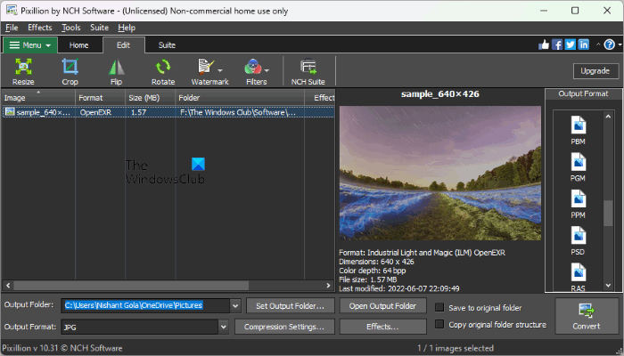
Task: Sort by the Image column header
Action: click(38, 98)
